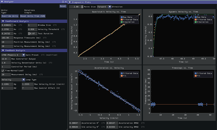Click the Max Velocity Error field

coord(28,84)
